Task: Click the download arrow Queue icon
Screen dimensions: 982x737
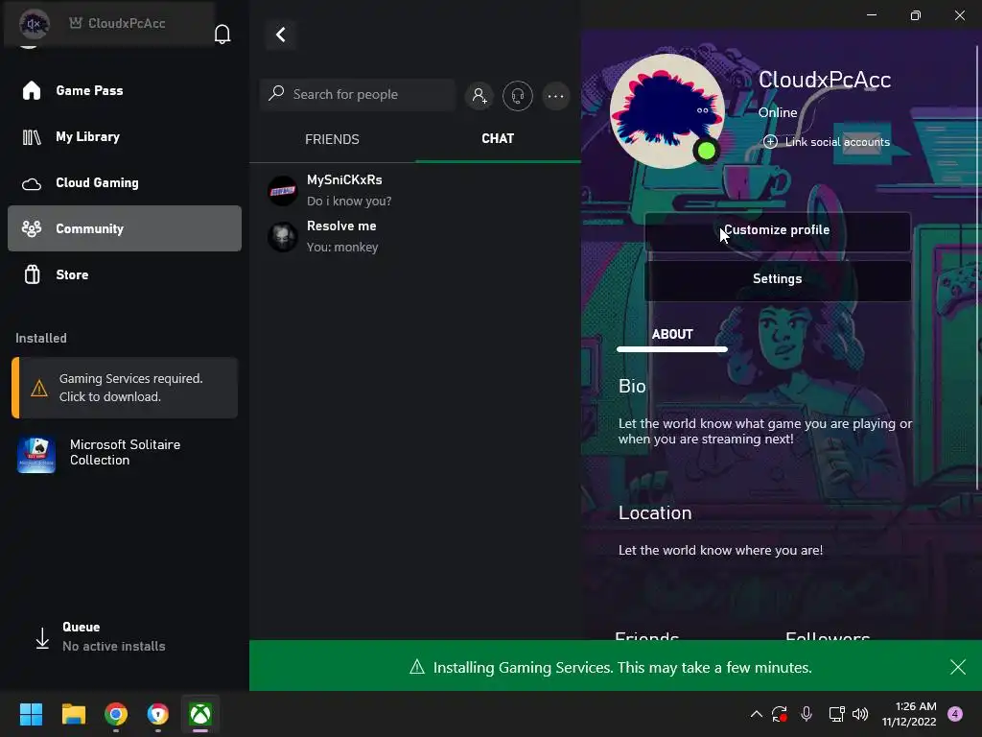Action: click(42, 638)
